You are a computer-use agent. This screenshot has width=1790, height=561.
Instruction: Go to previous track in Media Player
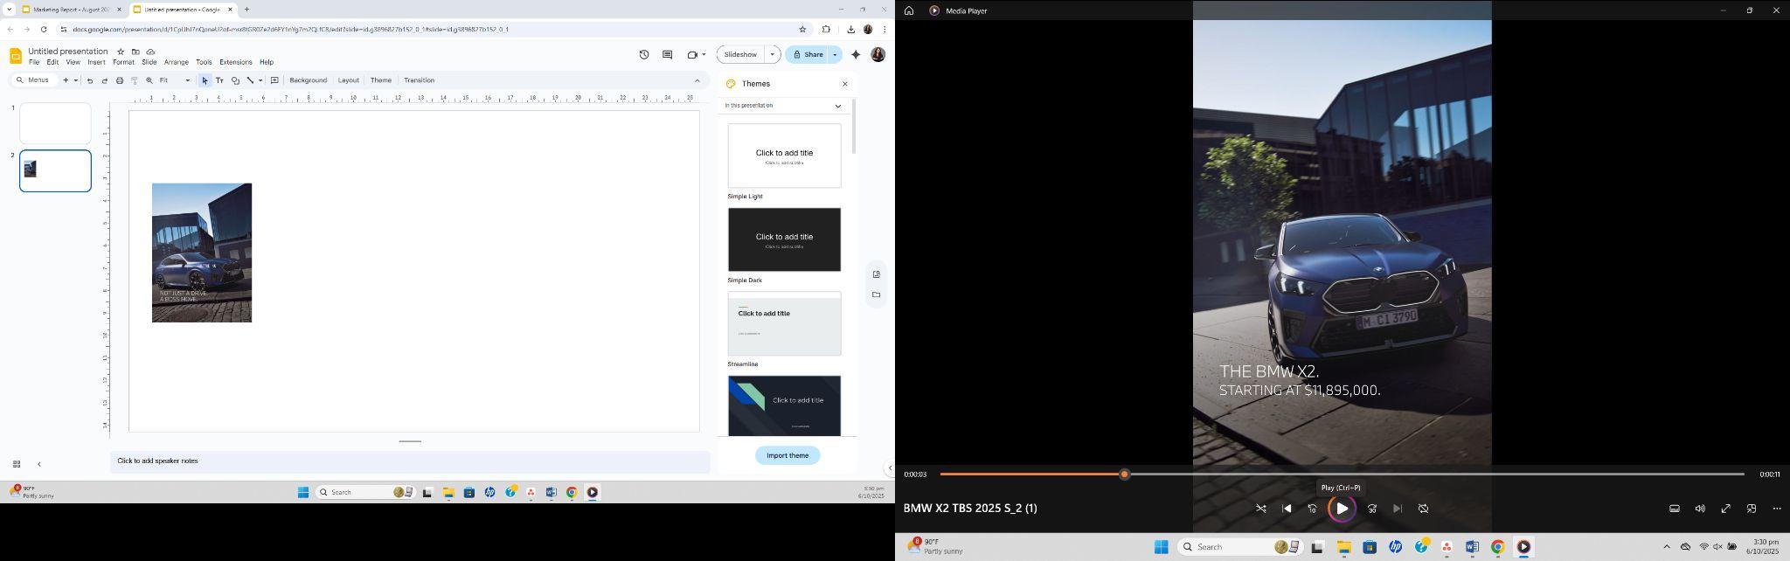pos(1287,509)
